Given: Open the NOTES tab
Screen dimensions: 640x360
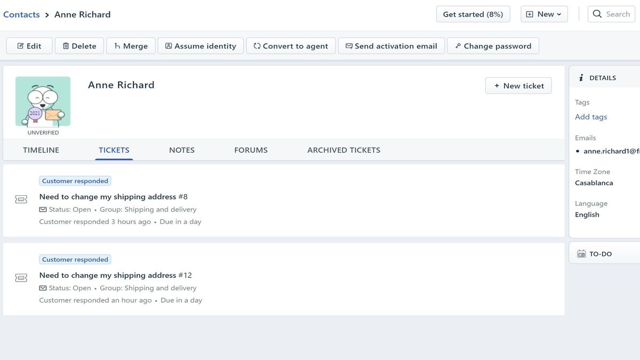Looking at the screenshot, I should click(x=182, y=150).
